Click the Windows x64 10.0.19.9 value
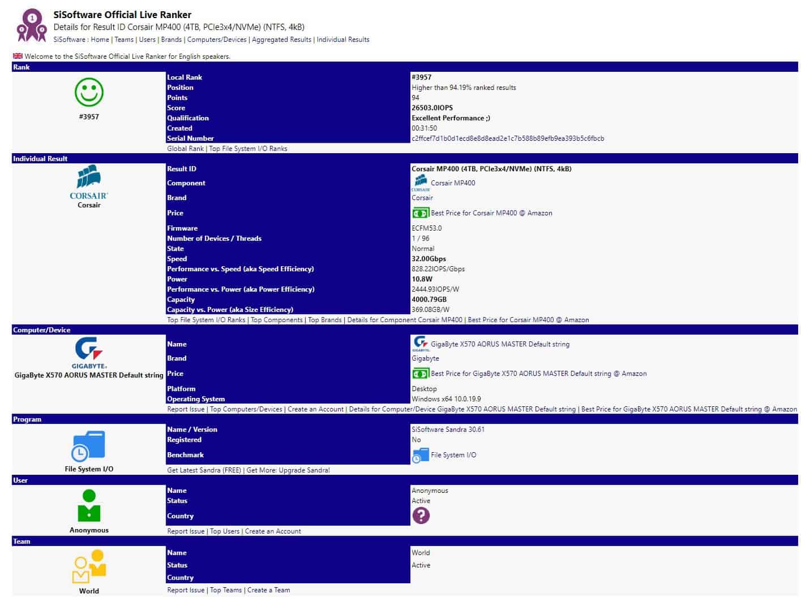The image size is (801, 598). tap(446, 399)
